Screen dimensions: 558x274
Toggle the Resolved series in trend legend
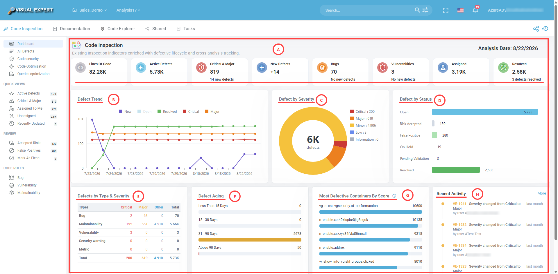[x=167, y=112]
